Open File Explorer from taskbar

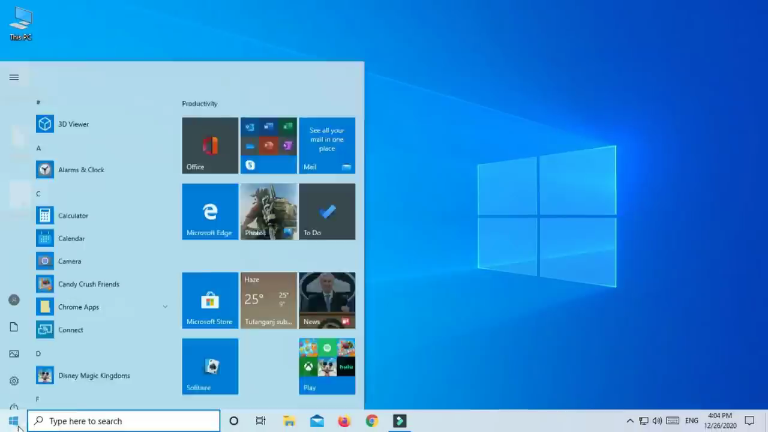tap(289, 421)
